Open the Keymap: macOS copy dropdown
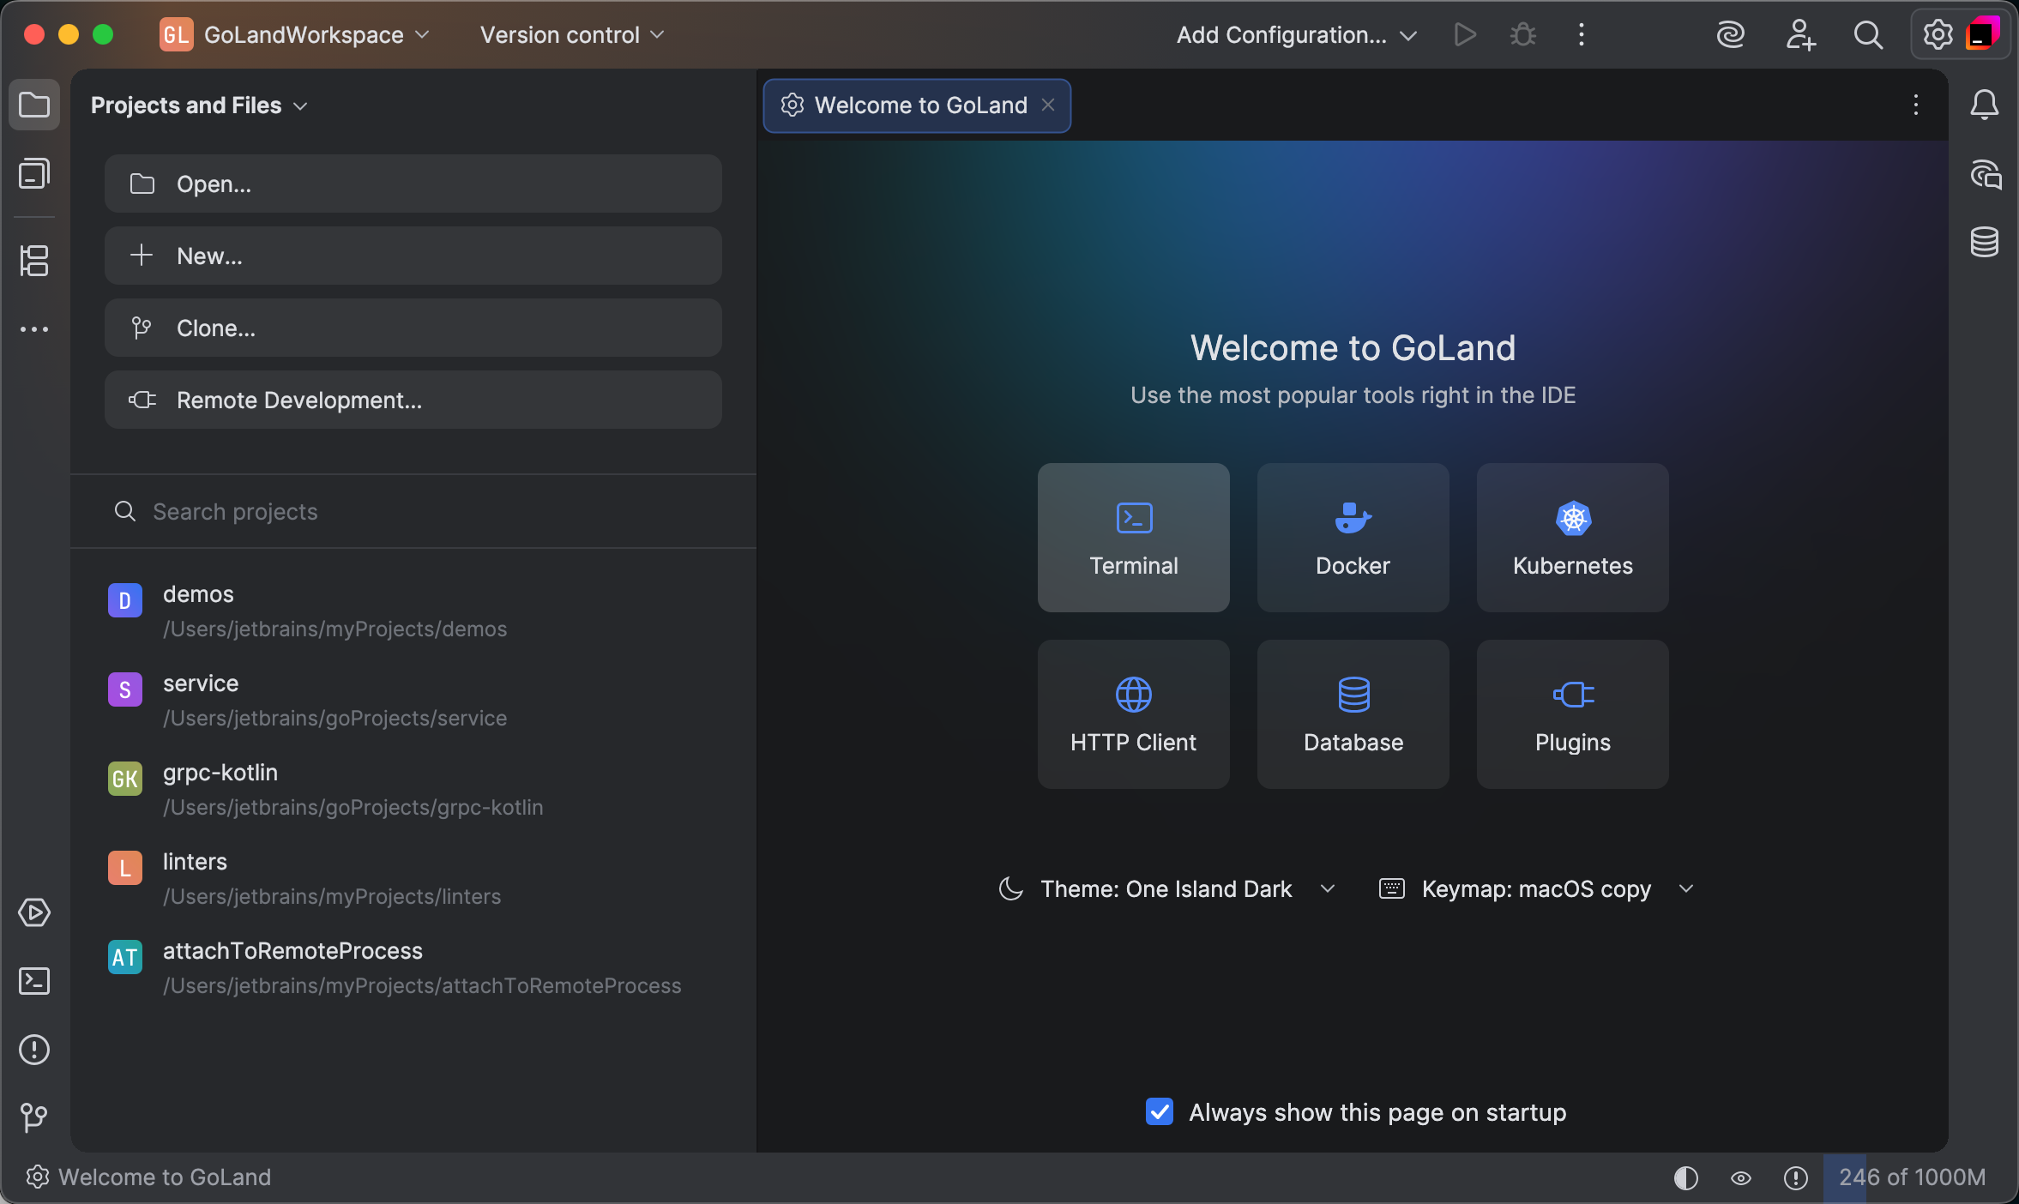The image size is (2019, 1204). coord(1536,889)
